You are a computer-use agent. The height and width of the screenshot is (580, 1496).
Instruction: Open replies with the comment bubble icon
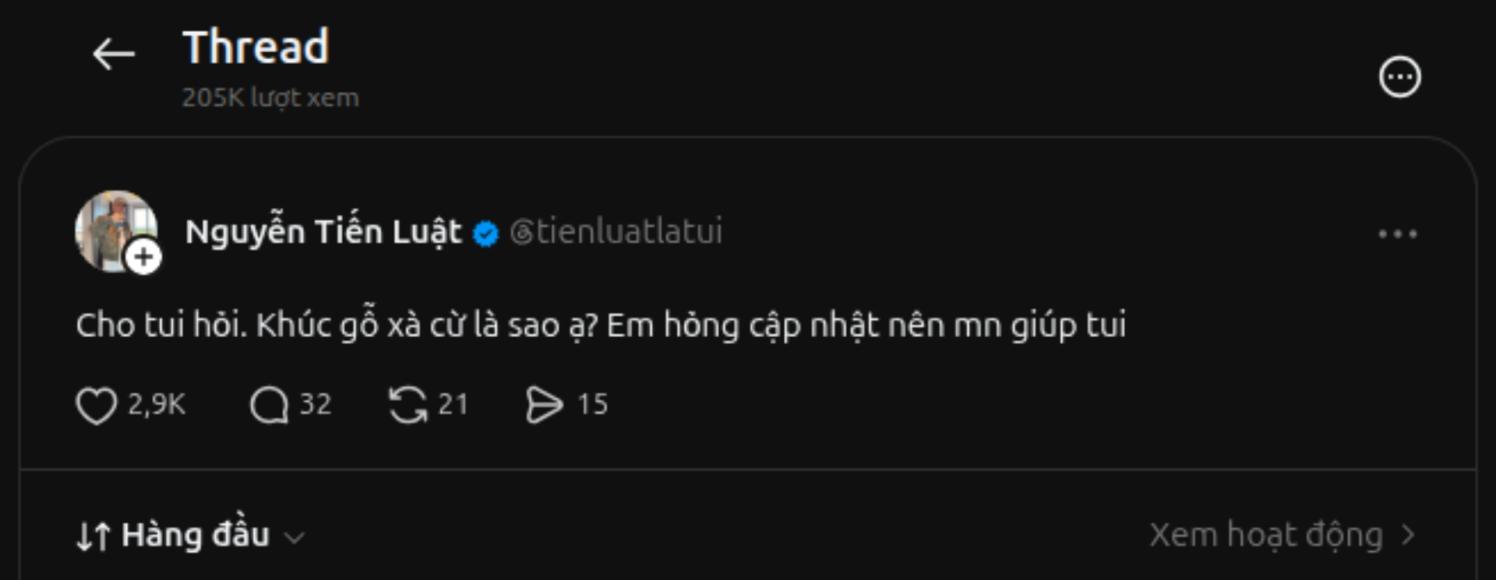tap(270, 405)
